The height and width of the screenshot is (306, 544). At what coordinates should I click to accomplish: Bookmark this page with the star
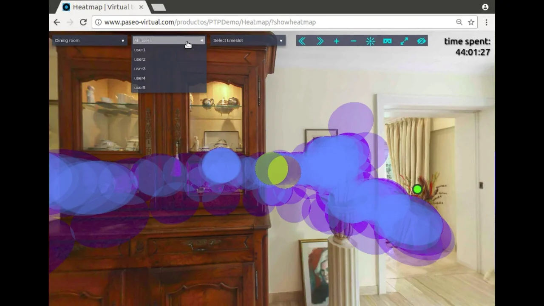[x=471, y=22]
